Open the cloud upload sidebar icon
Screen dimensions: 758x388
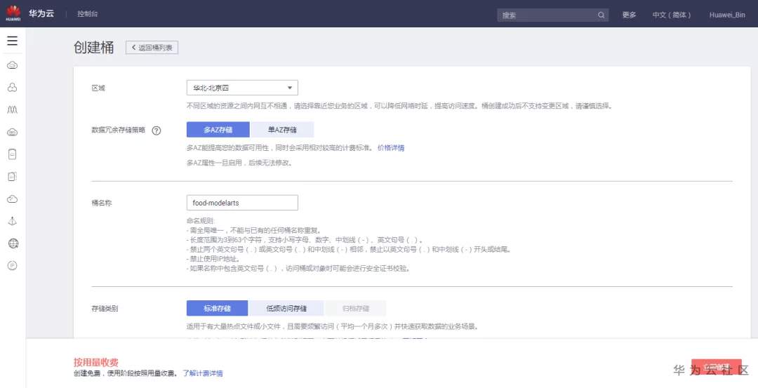click(x=13, y=199)
